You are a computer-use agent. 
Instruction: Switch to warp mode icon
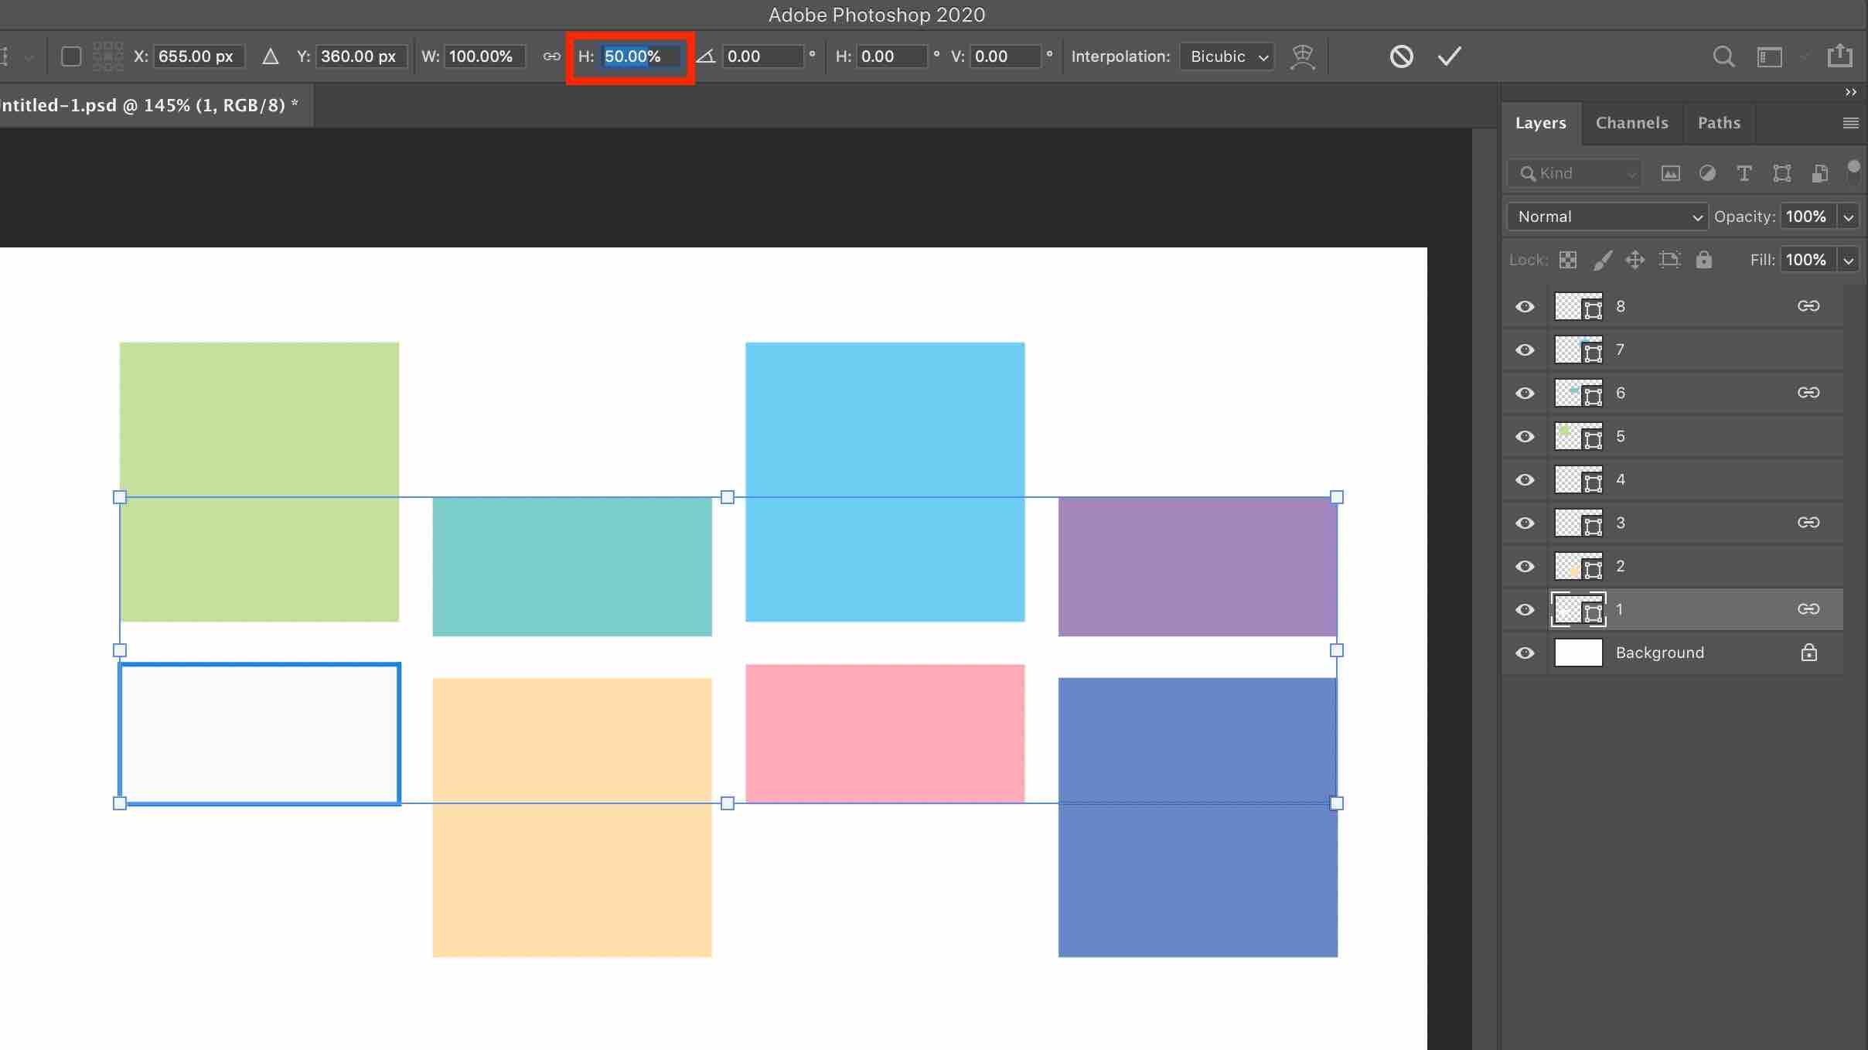click(1303, 56)
